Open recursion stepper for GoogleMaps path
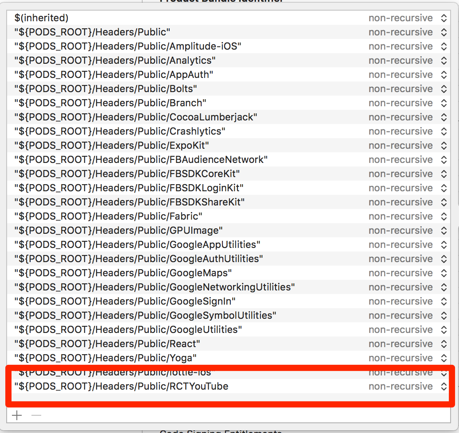The width and height of the screenshot is (459, 433). [x=444, y=273]
